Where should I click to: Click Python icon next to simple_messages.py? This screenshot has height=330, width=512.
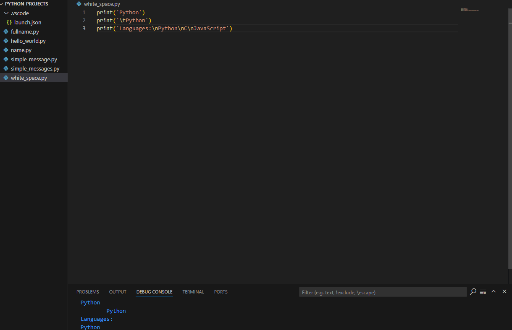(x=6, y=68)
